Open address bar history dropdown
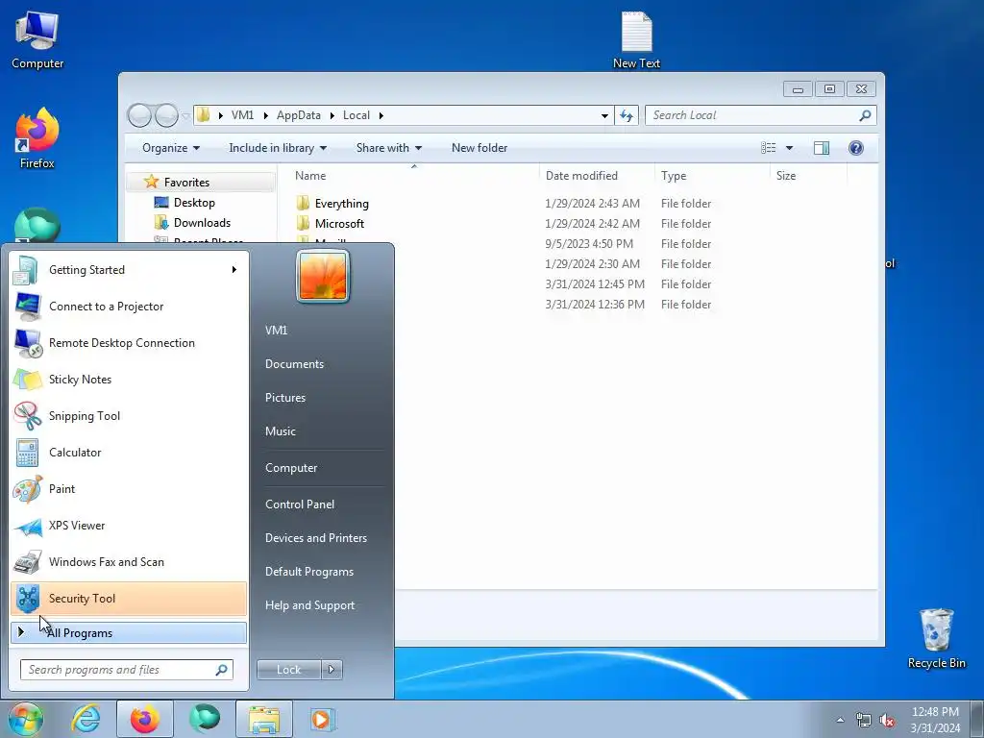 604,115
